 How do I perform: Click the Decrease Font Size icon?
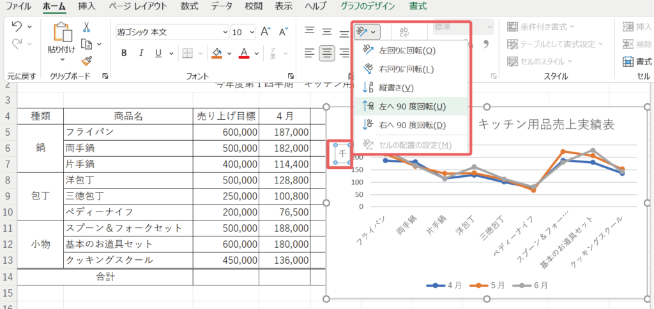tap(282, 32)
